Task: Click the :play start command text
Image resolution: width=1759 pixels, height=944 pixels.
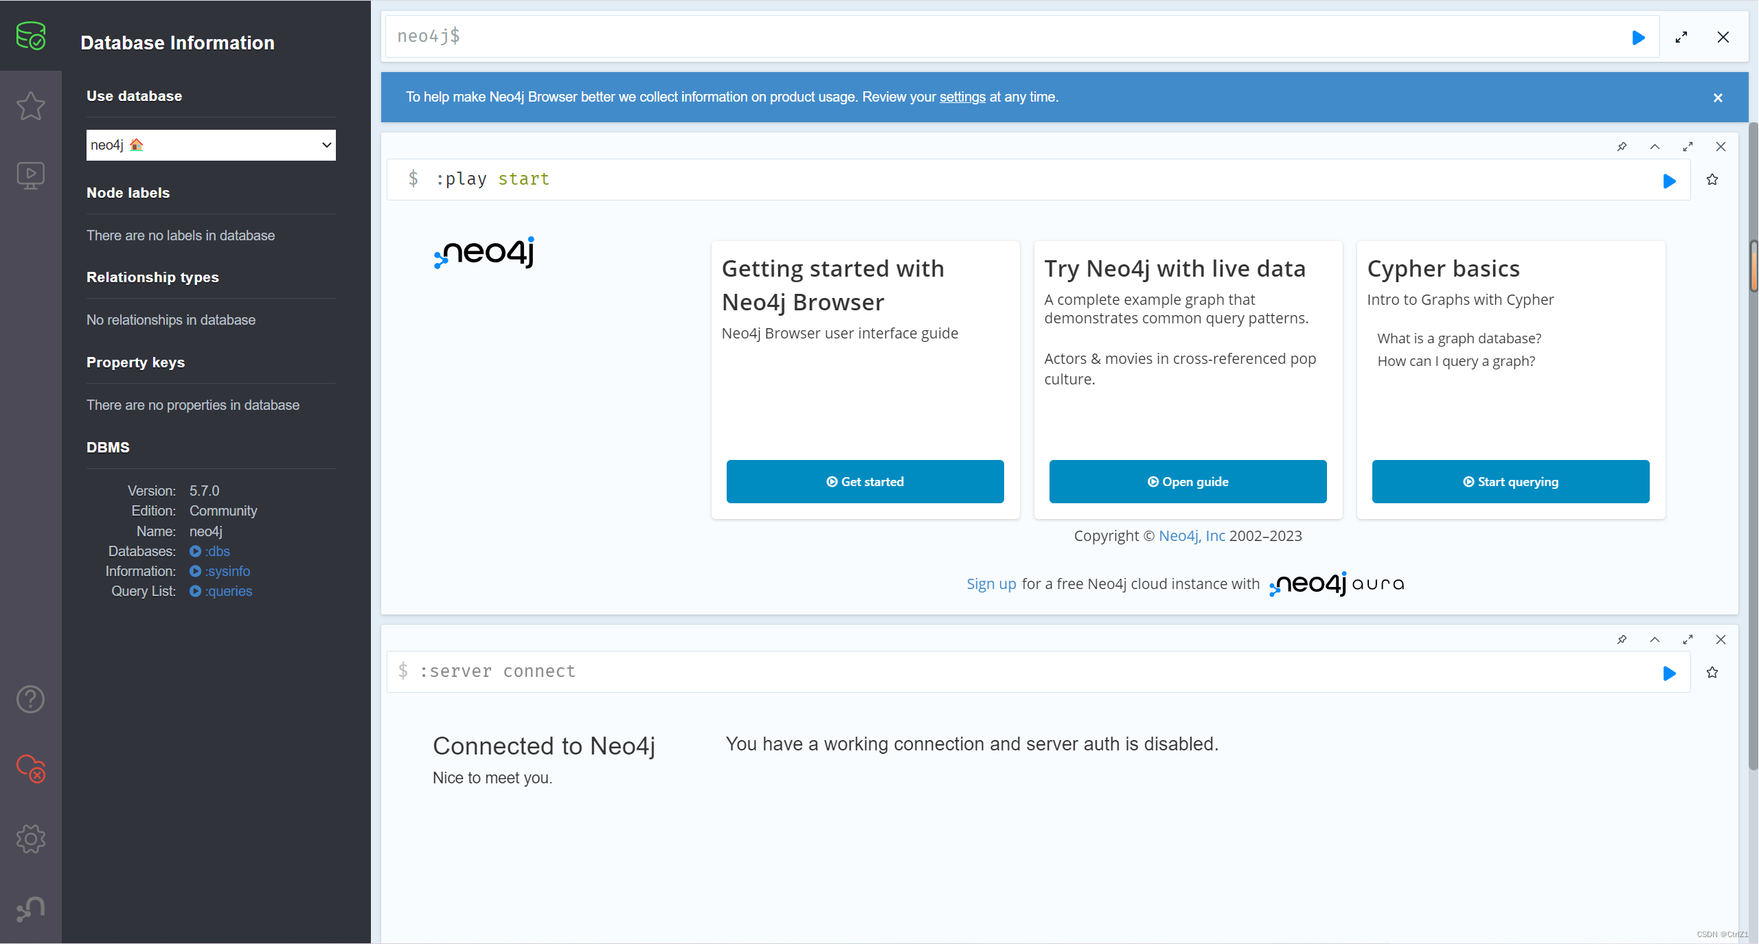Action: point(492,179)
